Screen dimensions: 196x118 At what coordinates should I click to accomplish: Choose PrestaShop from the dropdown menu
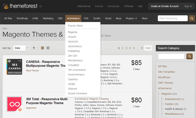(x=74, y=51)
